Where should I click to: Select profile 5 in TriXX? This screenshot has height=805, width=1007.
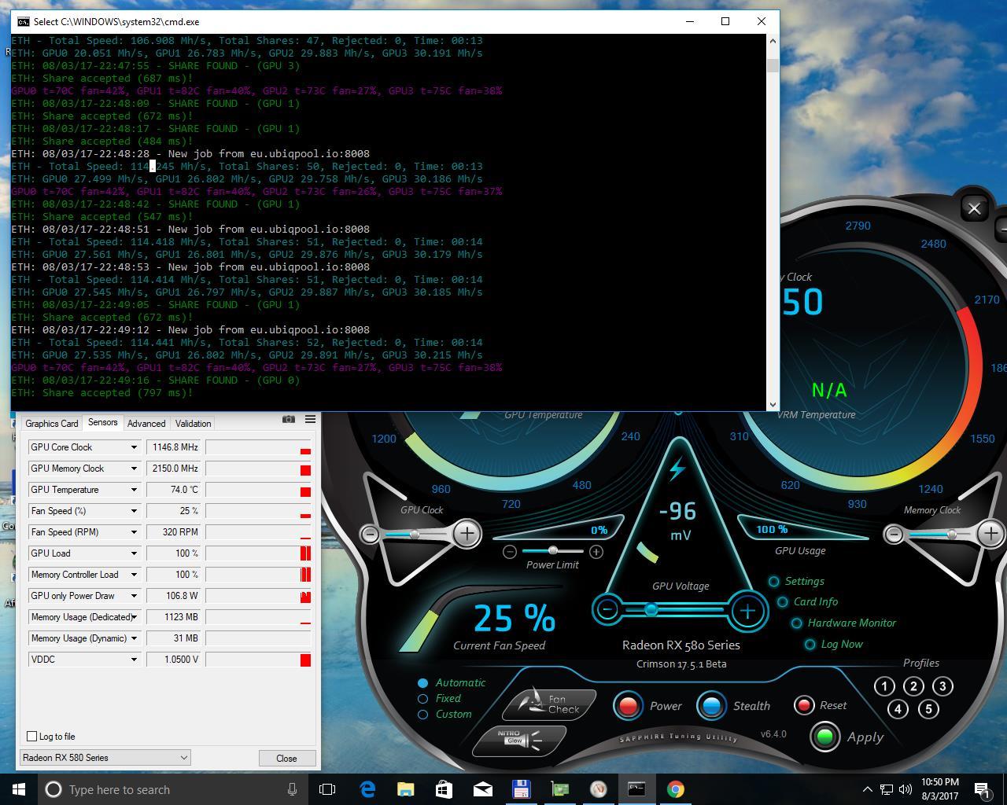[x=928, y=709]
